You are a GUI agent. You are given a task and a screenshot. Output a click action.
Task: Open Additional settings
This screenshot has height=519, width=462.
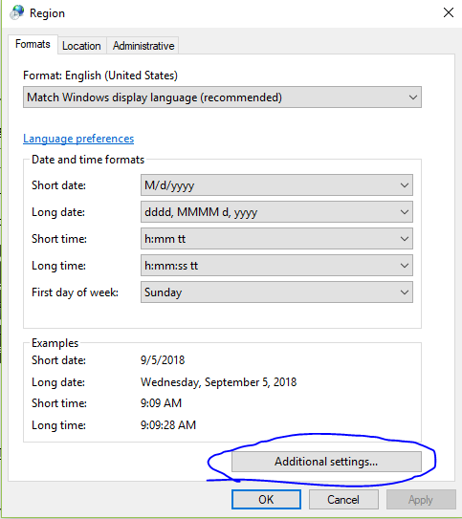(x=326, y=462)
